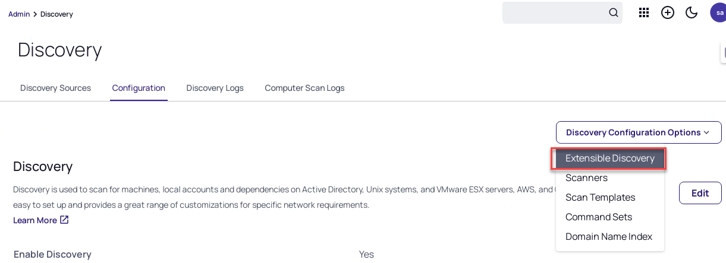Pick Command Sets in the menu
Screen dimensions: 726x263
(x=598, y=217)
